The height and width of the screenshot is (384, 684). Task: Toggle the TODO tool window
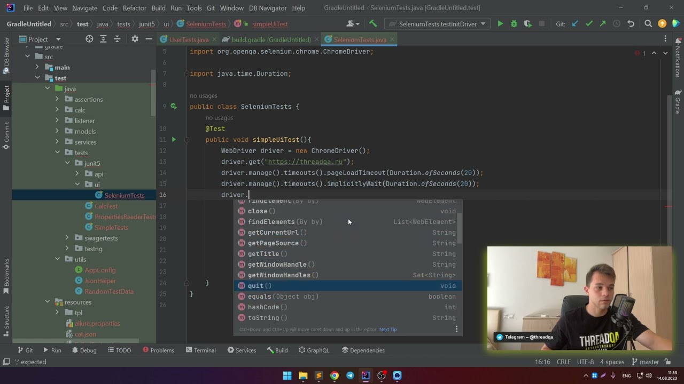[119, 350]
